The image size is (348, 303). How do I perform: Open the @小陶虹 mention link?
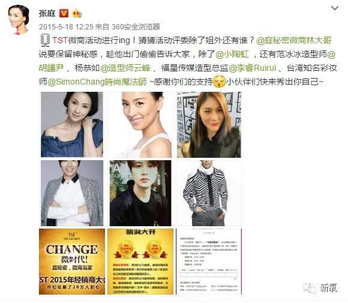pyautogui.click(x=232, y=54)
